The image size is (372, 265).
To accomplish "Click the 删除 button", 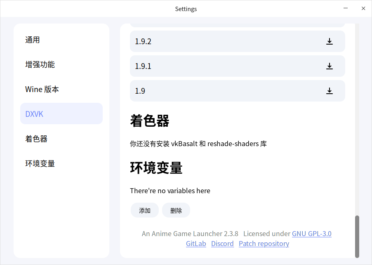I will pos(176,210).
